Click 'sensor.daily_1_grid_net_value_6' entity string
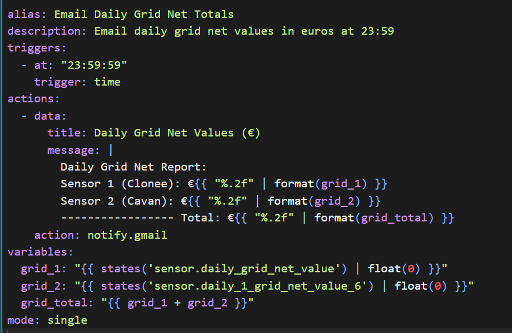The image size is (512, 333). click(x=258, y=286)
